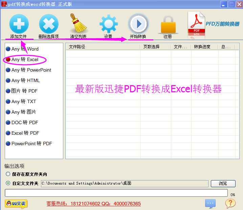Open the chat bubble feedback icon
Image resolution: width=243 pixels, height=210 pixels.
click(x=210, y=203)
